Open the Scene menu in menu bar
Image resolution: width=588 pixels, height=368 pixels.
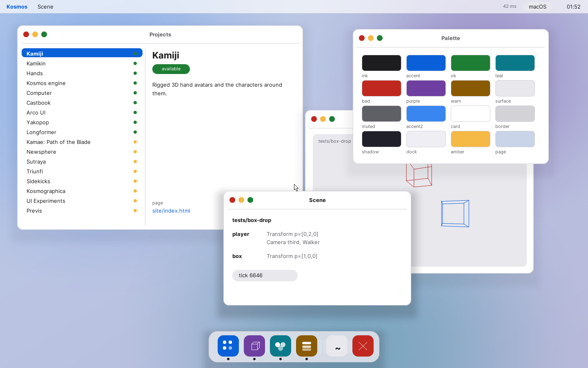click(45, 7)
